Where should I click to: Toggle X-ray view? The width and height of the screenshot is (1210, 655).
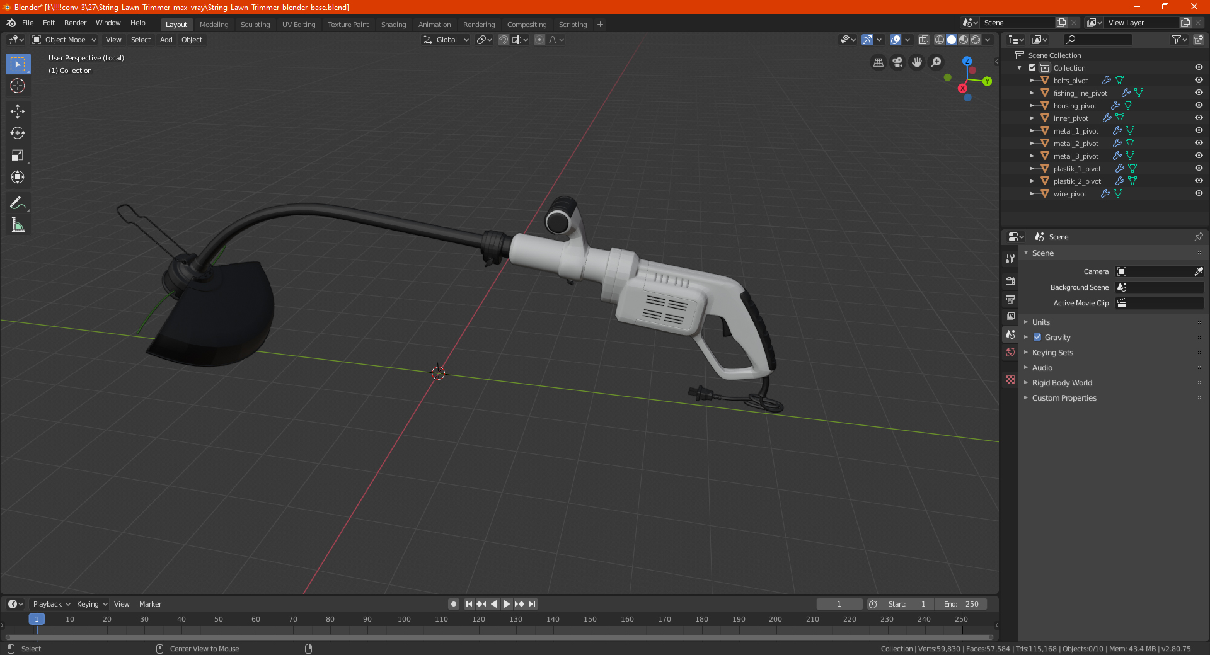tap(924, 40)
